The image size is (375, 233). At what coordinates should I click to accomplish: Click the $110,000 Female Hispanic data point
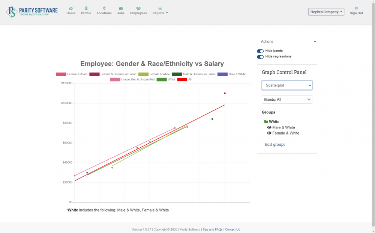(225, 93)
